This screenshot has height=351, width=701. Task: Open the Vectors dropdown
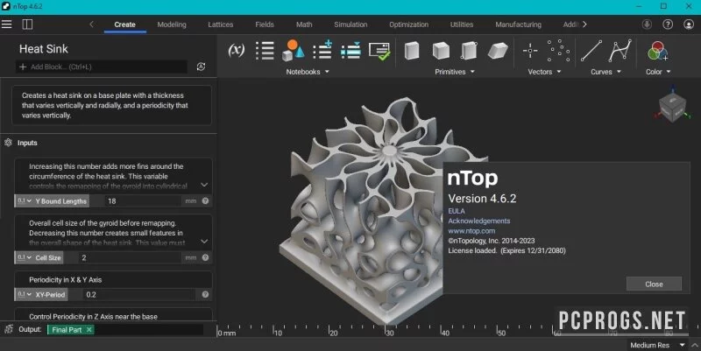(x=544, y=72)
